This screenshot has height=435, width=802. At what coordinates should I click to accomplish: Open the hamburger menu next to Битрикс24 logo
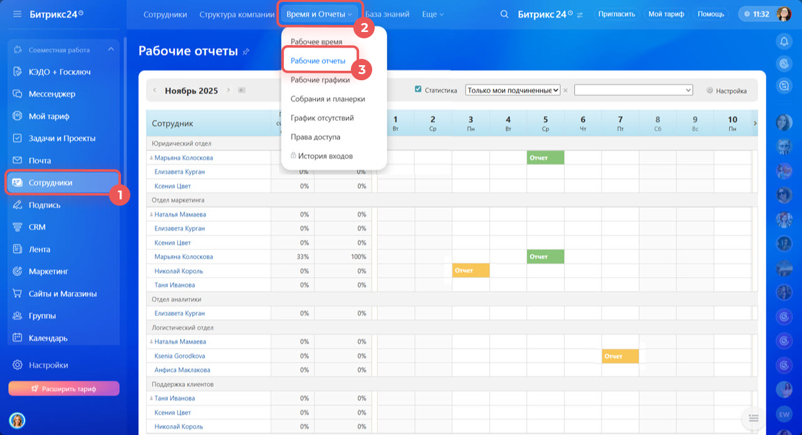point(17,14)
